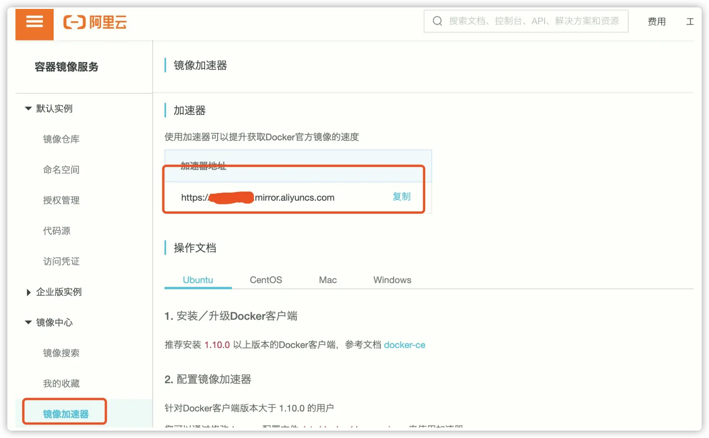
Task: Collapse the 镜像中心 section
Action: [x=28, y=322]
